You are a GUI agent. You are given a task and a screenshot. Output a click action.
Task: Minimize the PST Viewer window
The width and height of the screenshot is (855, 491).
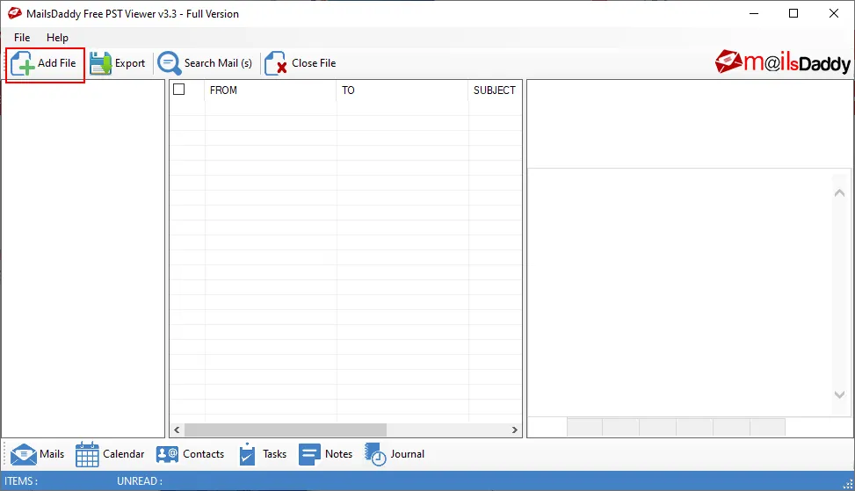754,14
